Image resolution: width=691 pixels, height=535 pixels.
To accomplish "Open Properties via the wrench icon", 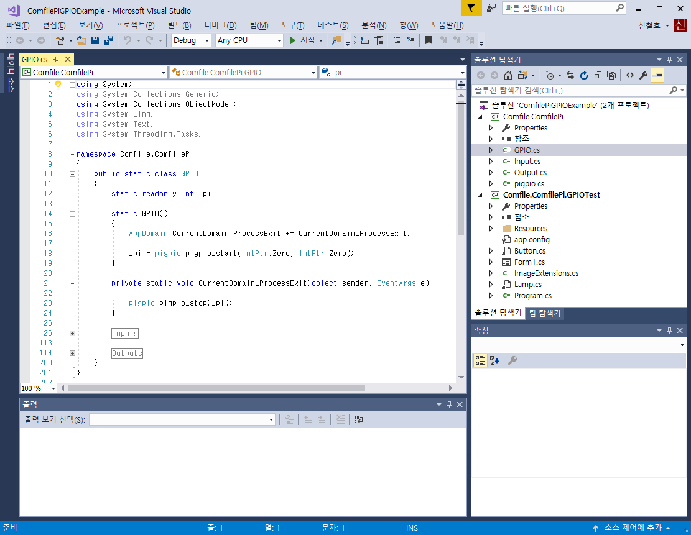I will [643, 75].
